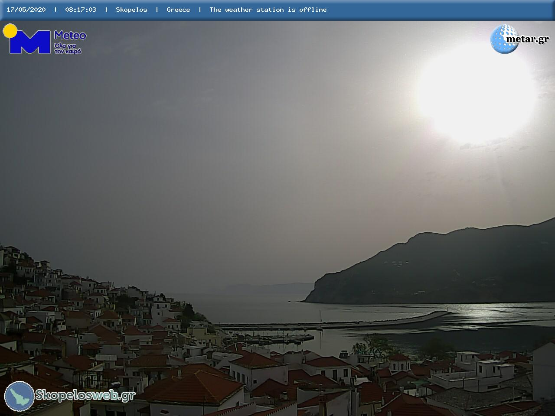The height and width of the screenshot is (416, 555).
Task: Click the Skopelosweb.gr island emblem
Action: (20, 396)
